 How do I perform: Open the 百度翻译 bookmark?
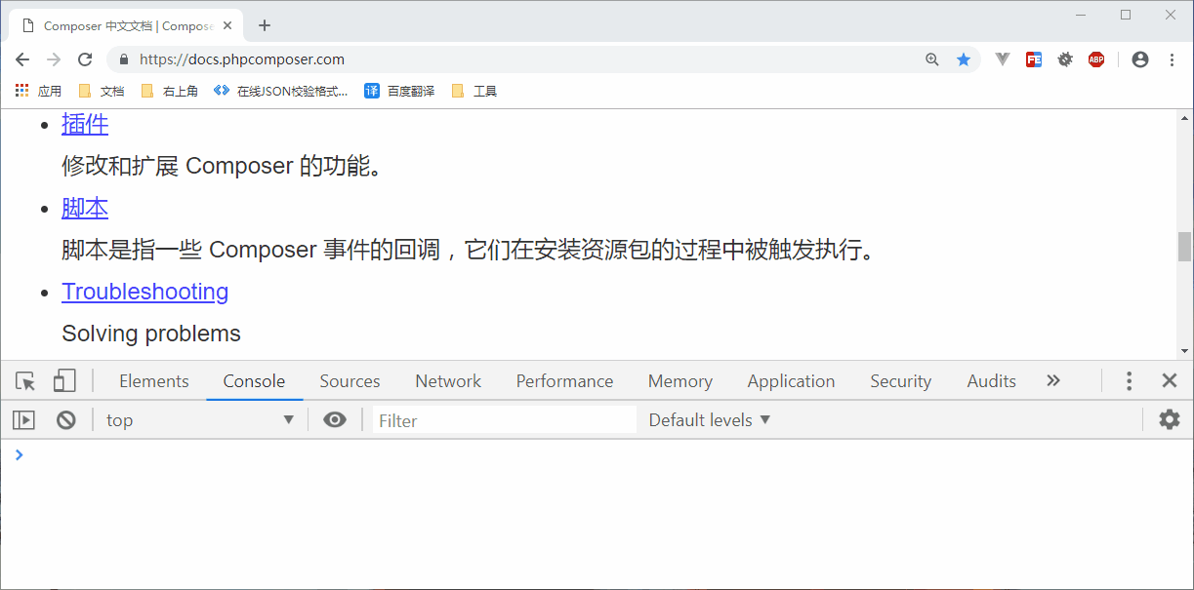pos(399,91)
